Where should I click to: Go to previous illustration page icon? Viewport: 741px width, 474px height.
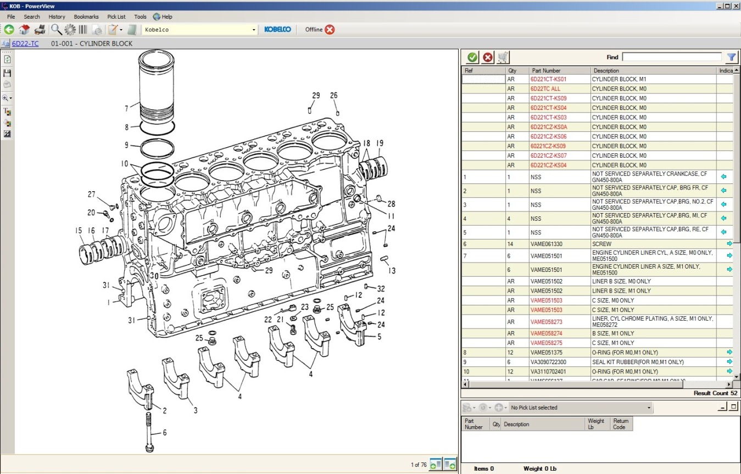[x=436, y=464]
